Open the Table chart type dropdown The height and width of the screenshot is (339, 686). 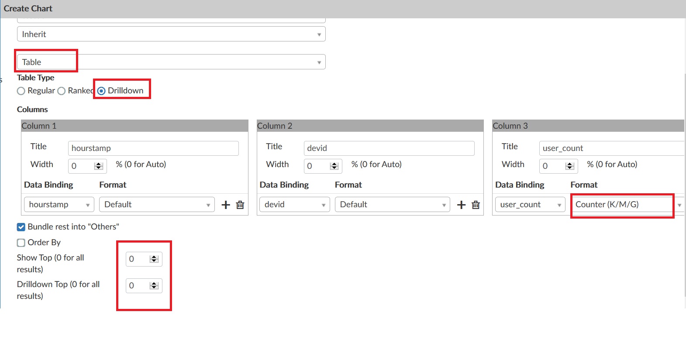click(171, 62)
